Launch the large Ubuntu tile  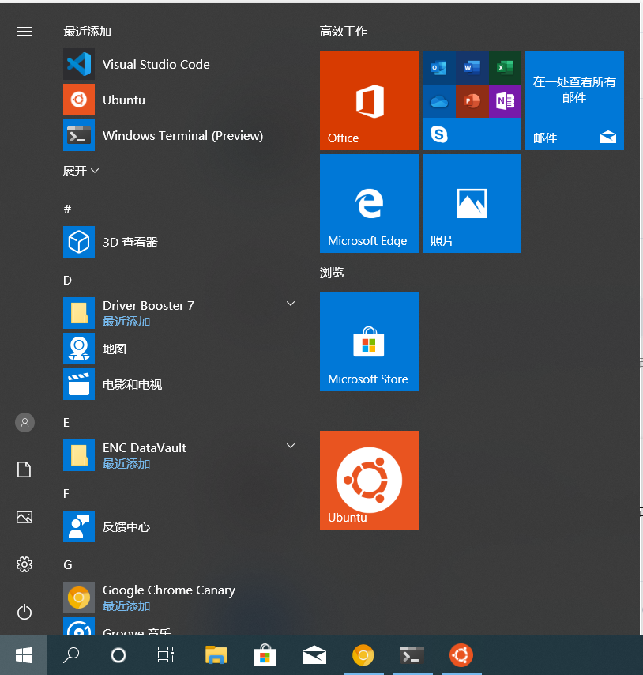pyautogui.click(x=369, y=480)
